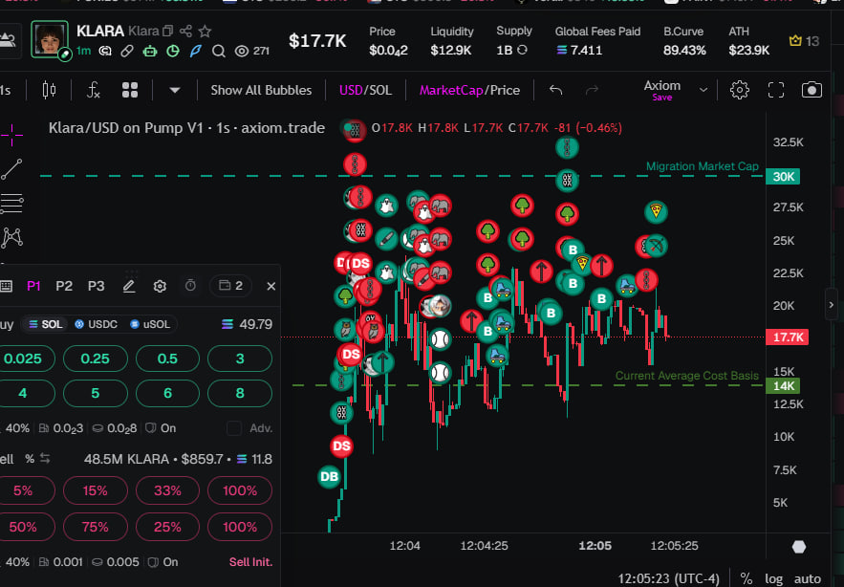The image size is (844, 587).
Task: Select the horizontal lines Fibonacci tool
Action: pos(11,204)
